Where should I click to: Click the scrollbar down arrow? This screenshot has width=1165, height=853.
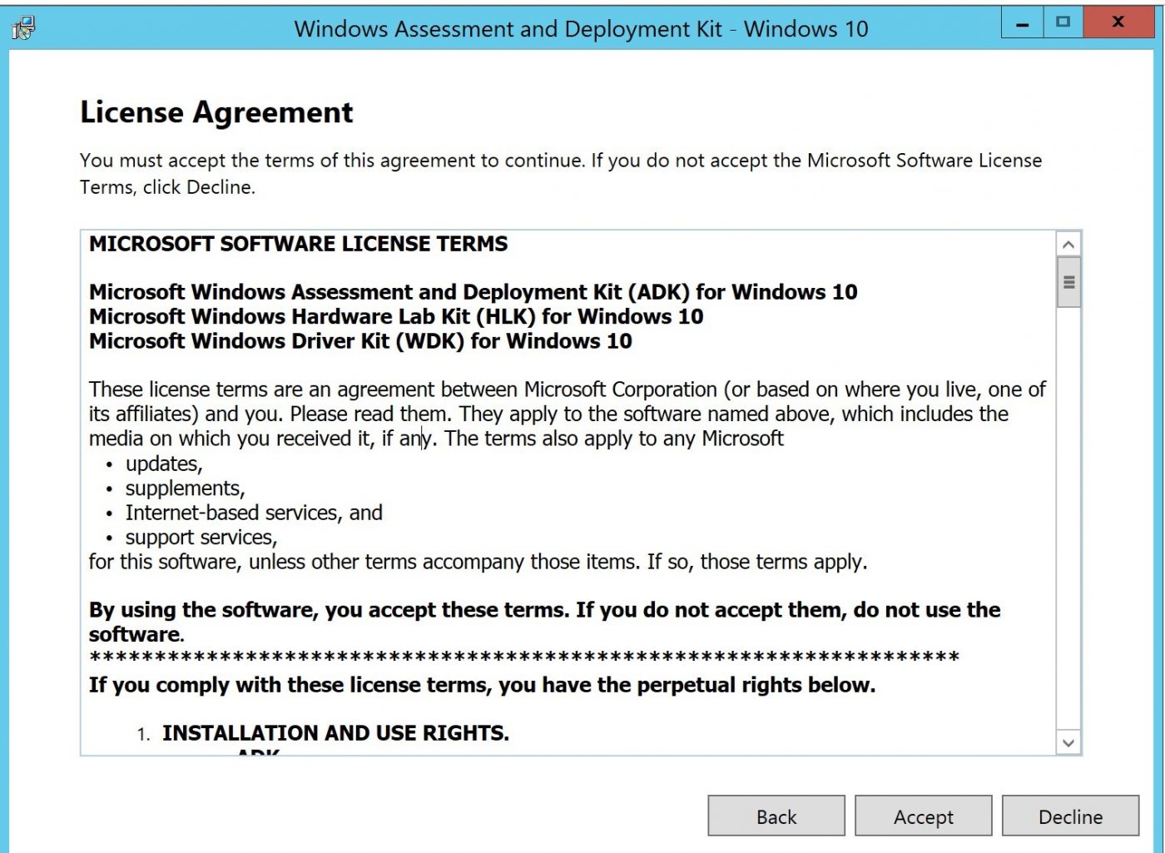point(1068,743)
